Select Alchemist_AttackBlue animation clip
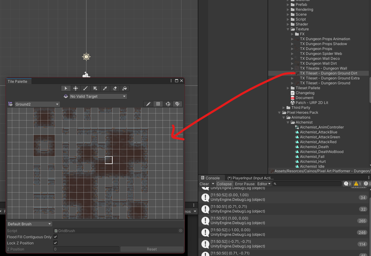The width and height of the screenshot is (371, 256). pyautogui.click(x=318, y=132)
